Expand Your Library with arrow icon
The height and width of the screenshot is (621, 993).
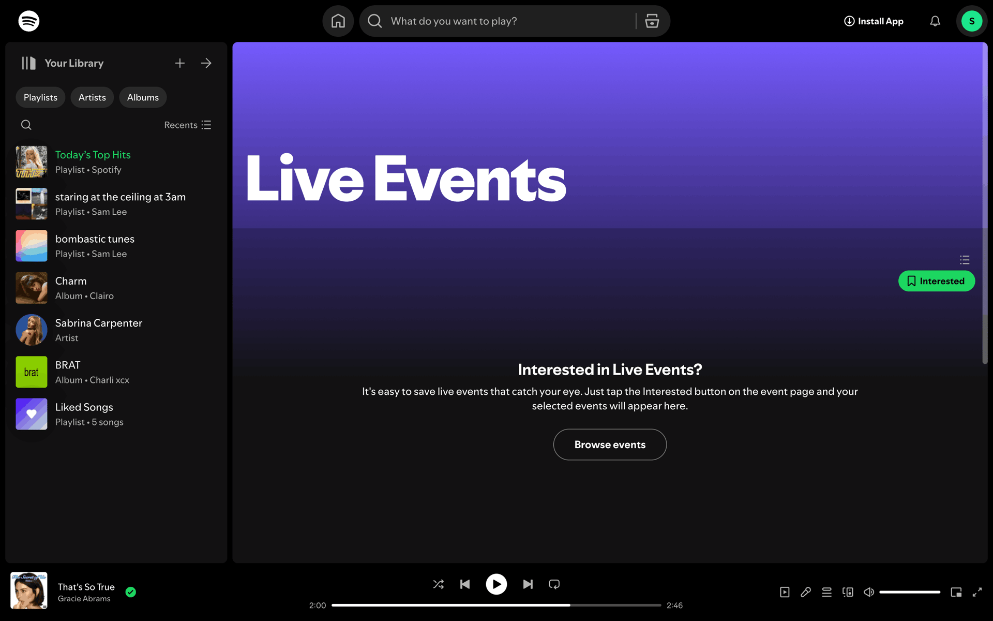click(x=206, y=63)
